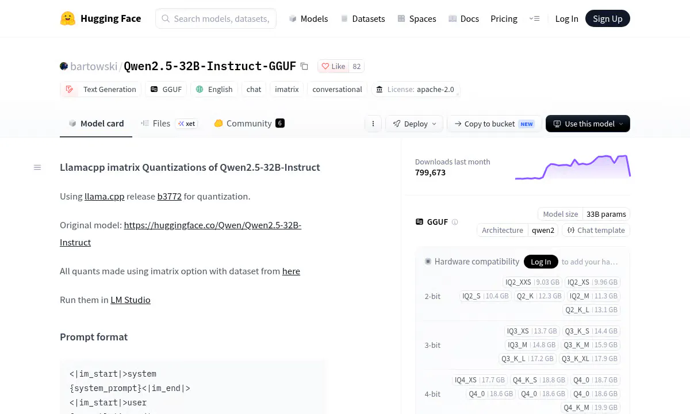
Task: Copy the model name to clipboard
Action: 305,66
